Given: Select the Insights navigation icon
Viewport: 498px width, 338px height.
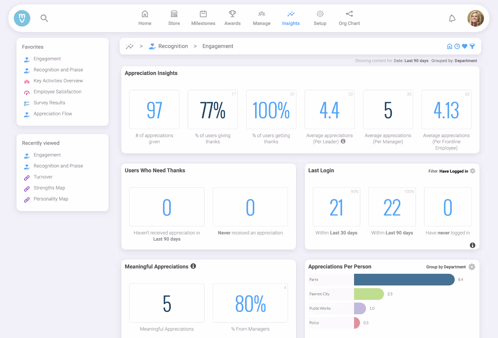Looking at the screenshot, I should pos(291,14).
